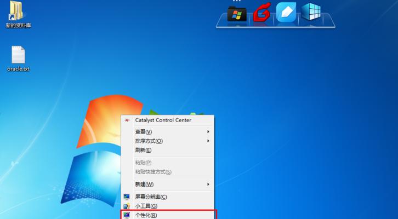Image resolution: width=398 pixels, height=219 pixels.
Task: Click the greyed 粘贴(P) entry
Action: [168, 163]
